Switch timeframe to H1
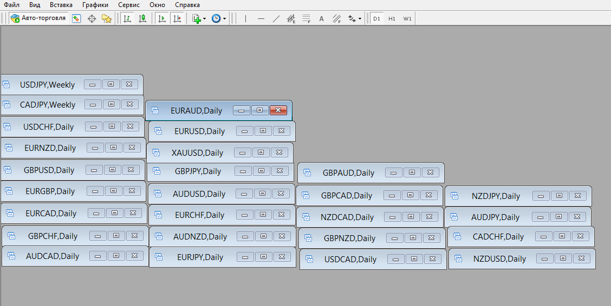The height and width of the screenshot is (306, 611). (x=392, y=18)
